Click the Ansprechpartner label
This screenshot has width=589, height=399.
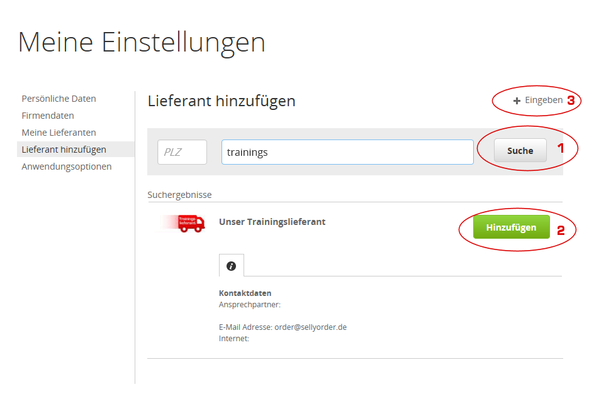(249, 305)
